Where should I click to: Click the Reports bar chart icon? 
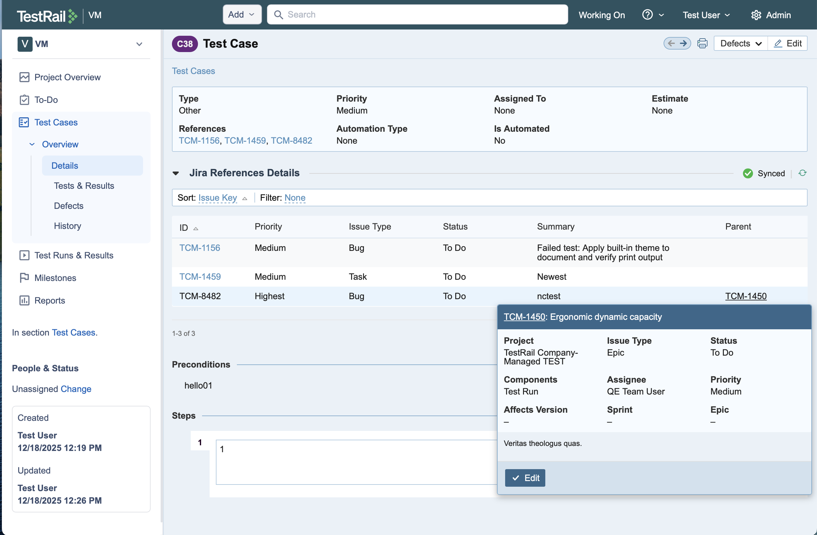click(x=24, y=300)
